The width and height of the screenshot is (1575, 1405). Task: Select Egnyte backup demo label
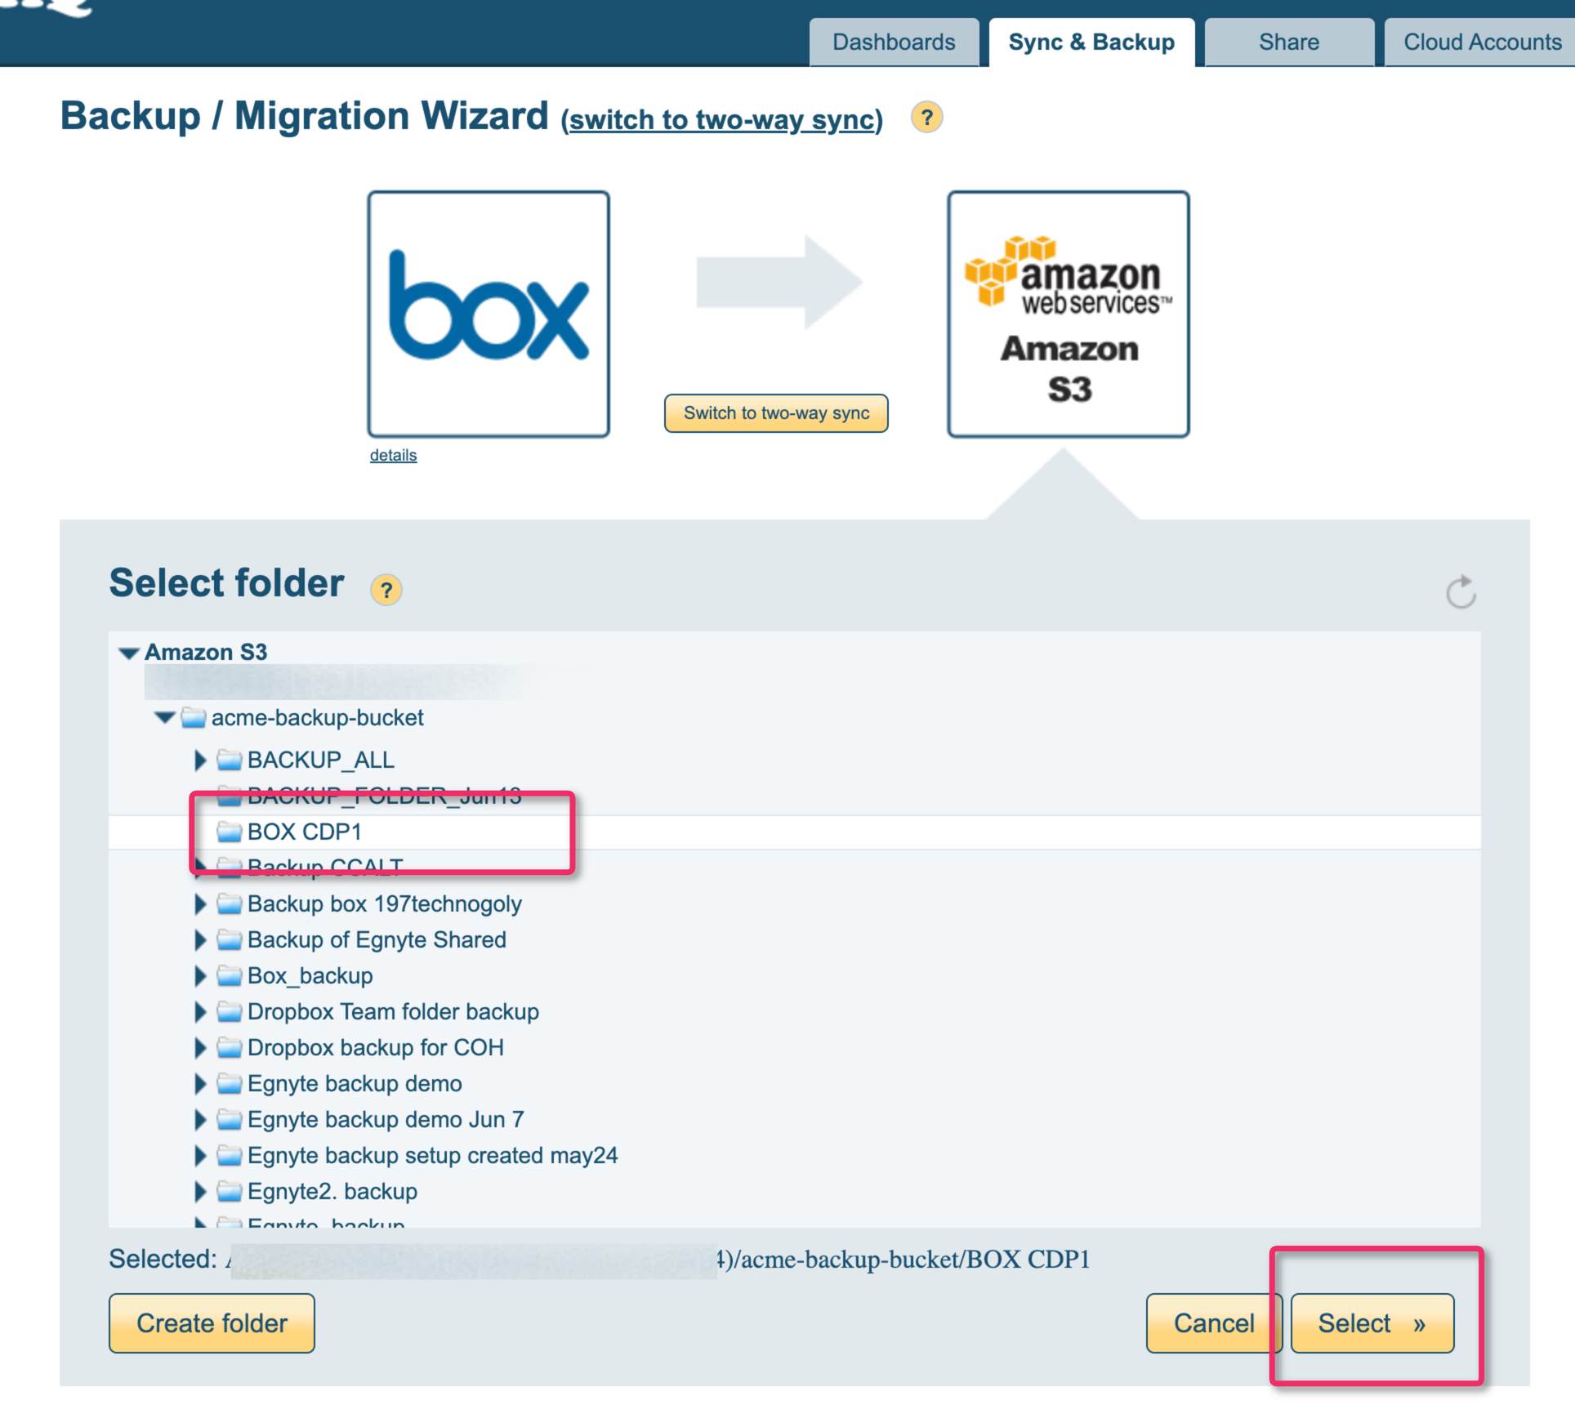tap(355, 1084)
